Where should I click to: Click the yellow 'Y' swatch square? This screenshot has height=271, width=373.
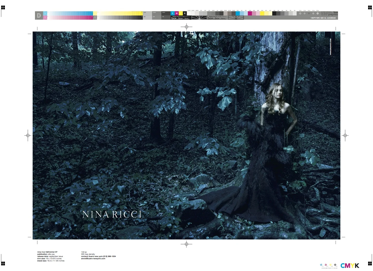tap(181, 13)
